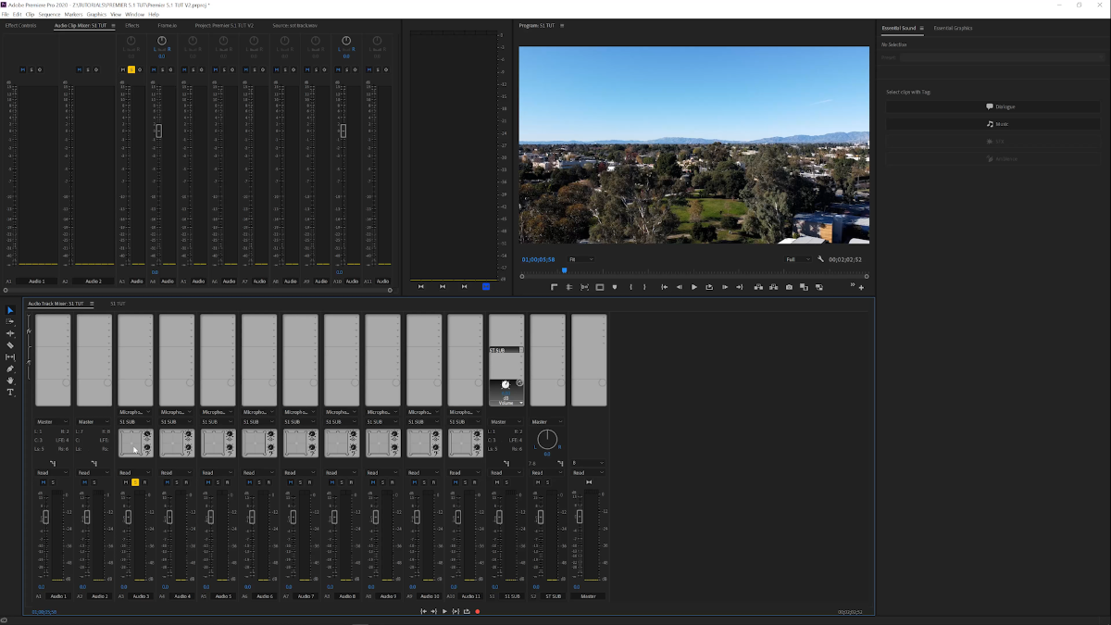Open Audio 1 output assignment Master dropdown
Screen dimensions: 1111x625
pos(52,421)
